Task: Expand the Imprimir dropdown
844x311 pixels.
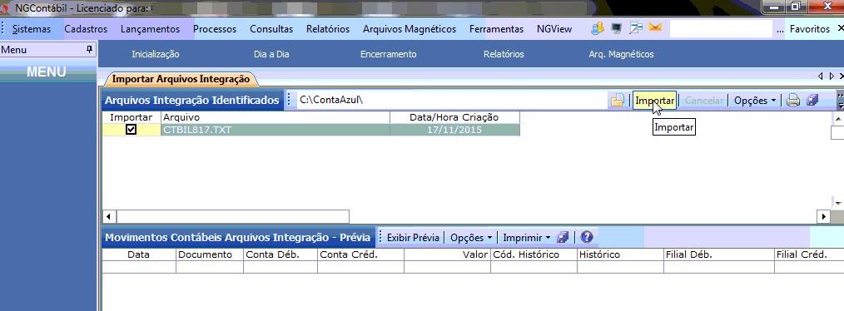Action: (526, 237)
